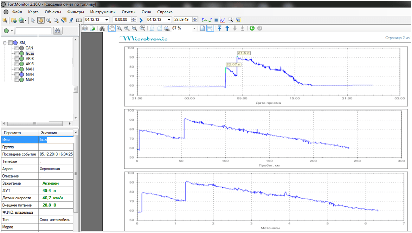Click the blue stop square icon

pyautogui.click(x=216, y=20)
